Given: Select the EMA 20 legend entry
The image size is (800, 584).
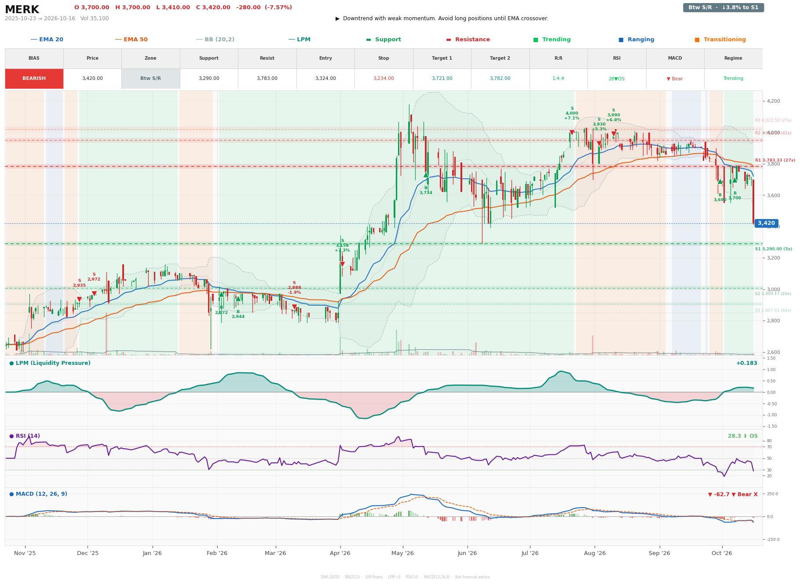Looking at the screenshot, I should pos(47,40).
